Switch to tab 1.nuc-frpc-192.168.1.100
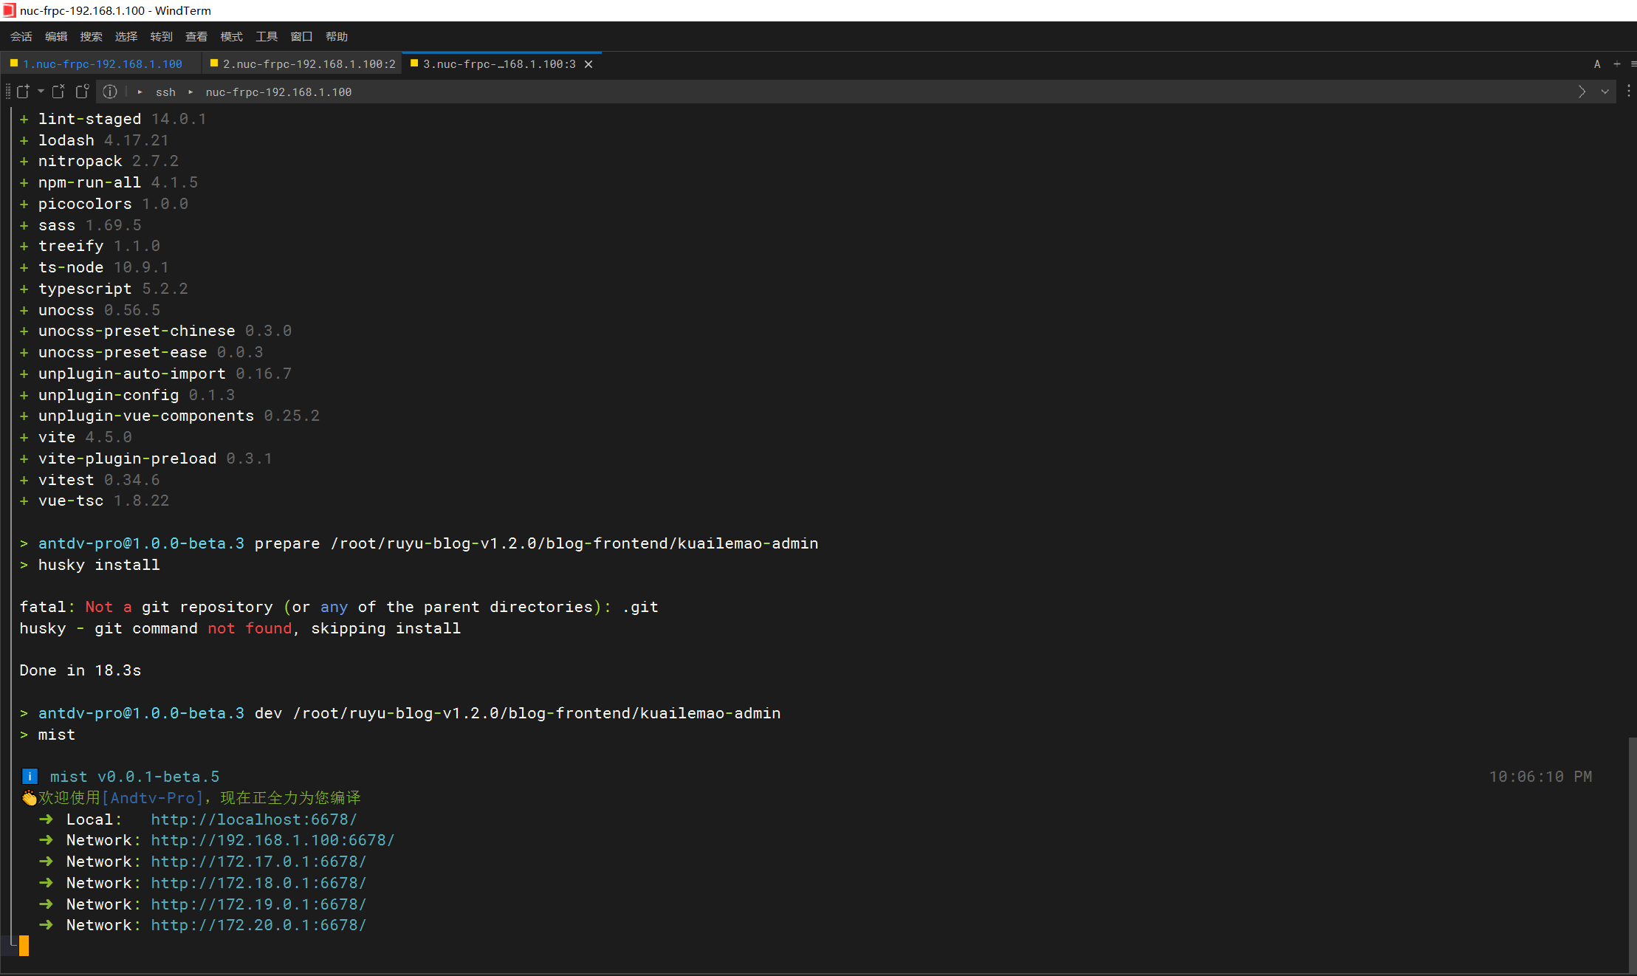Image resolution: width=1637 pixels, height=976 pixels. click(x=102, y=64)
